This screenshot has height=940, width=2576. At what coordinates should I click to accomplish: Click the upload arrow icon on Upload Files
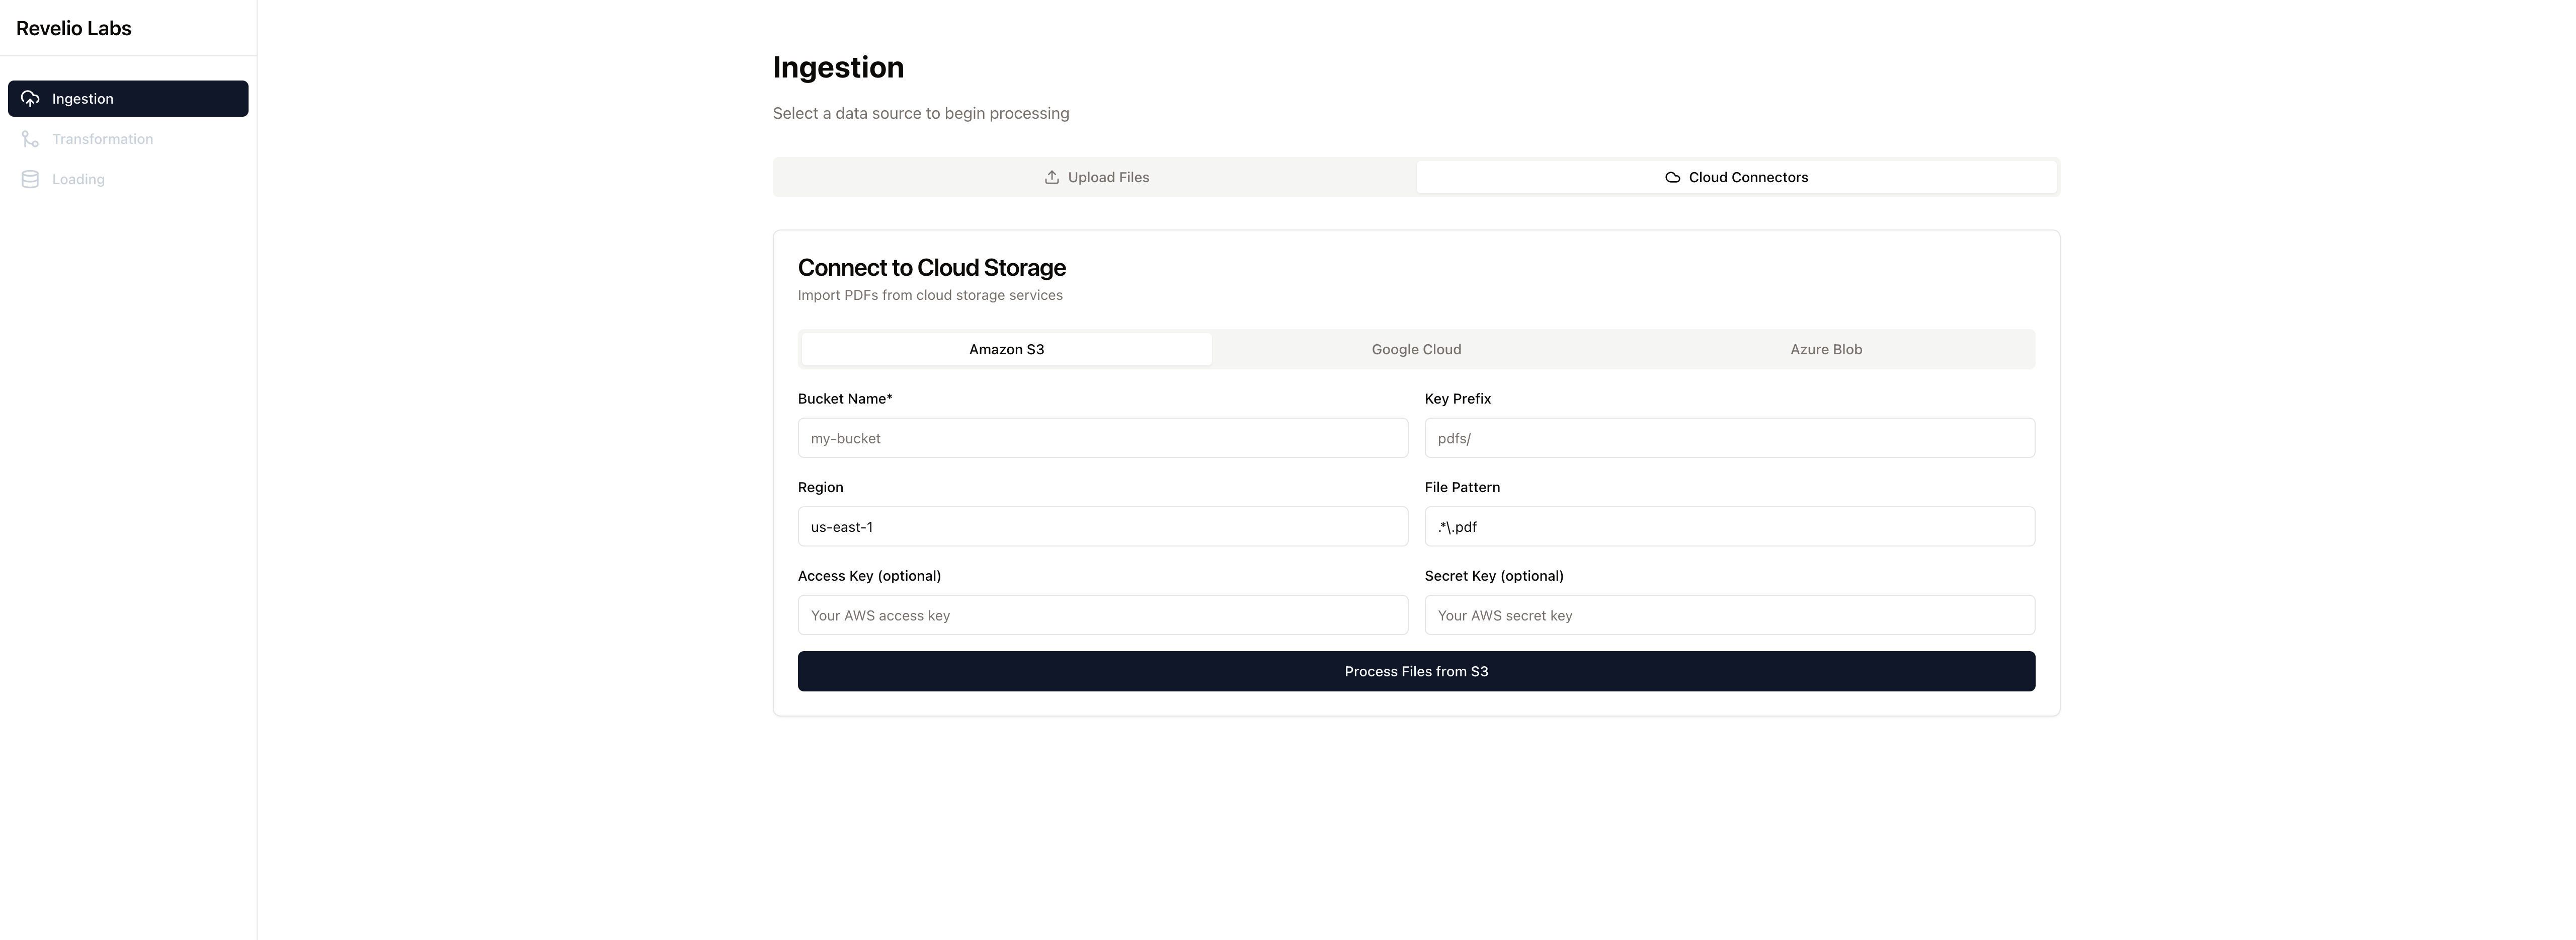click(x=1052, y=177)
